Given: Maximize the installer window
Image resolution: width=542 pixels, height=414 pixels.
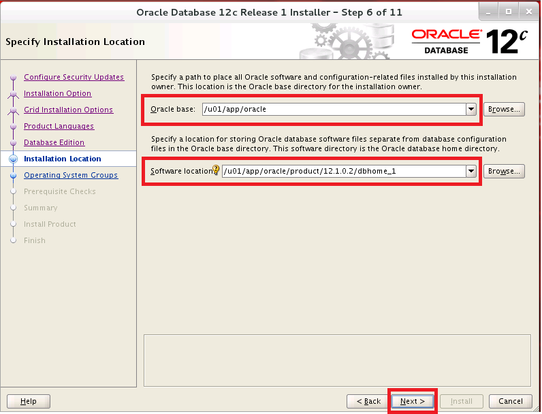Looking at the screenshot, I should (509, 12).
